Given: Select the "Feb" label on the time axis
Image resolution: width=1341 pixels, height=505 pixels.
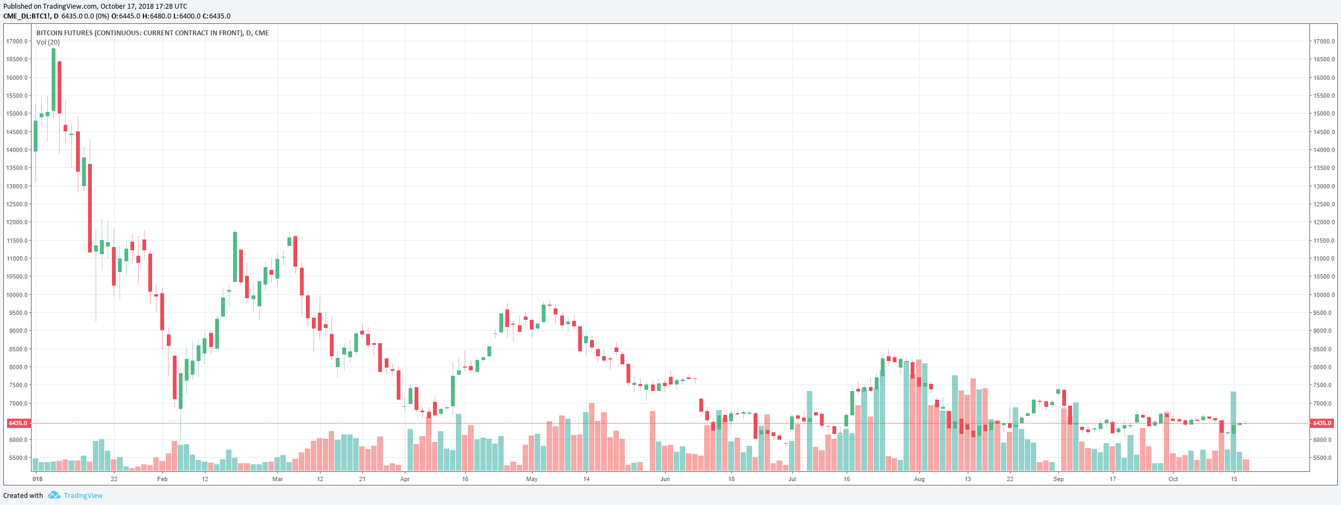Looking at the screenshot, I should click(162, 479).
